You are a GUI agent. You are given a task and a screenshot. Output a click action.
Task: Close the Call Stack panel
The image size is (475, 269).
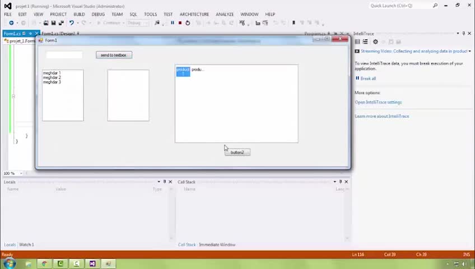click(346, 182)
